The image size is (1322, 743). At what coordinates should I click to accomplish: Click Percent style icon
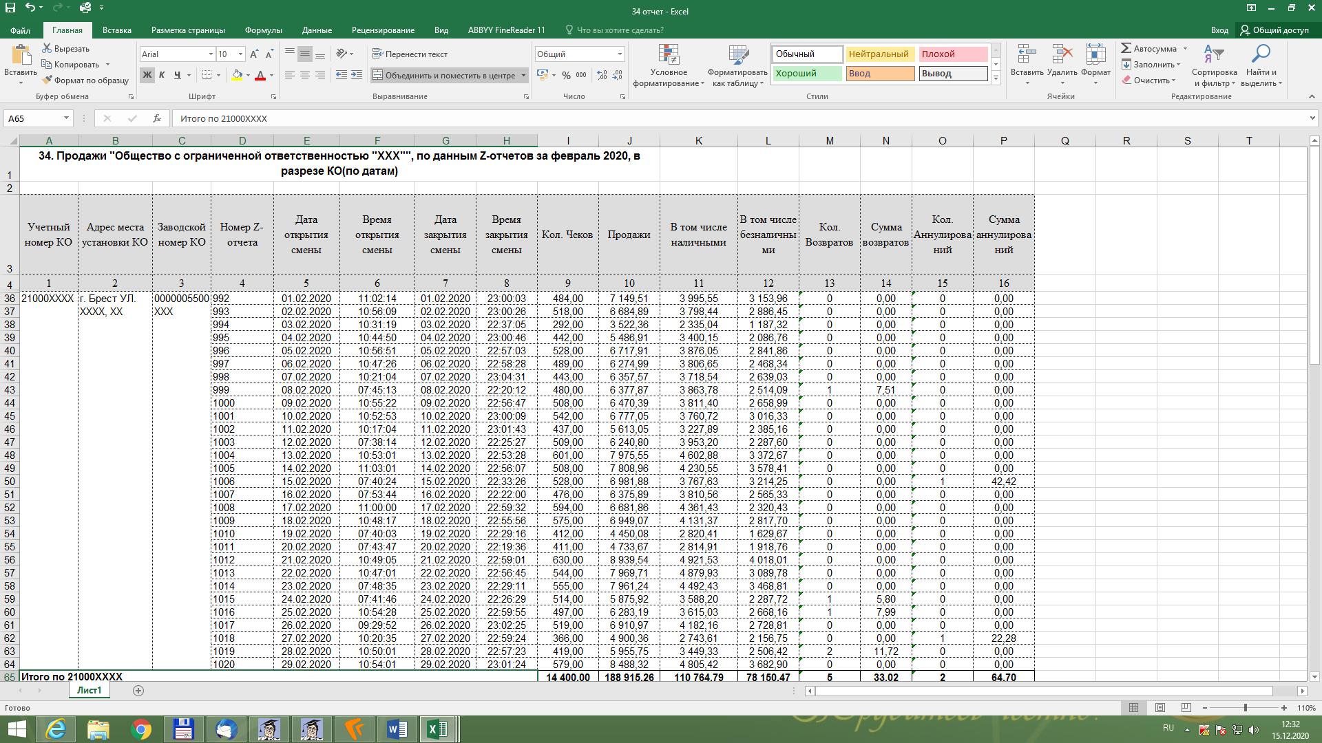click(x=566, y=75)
